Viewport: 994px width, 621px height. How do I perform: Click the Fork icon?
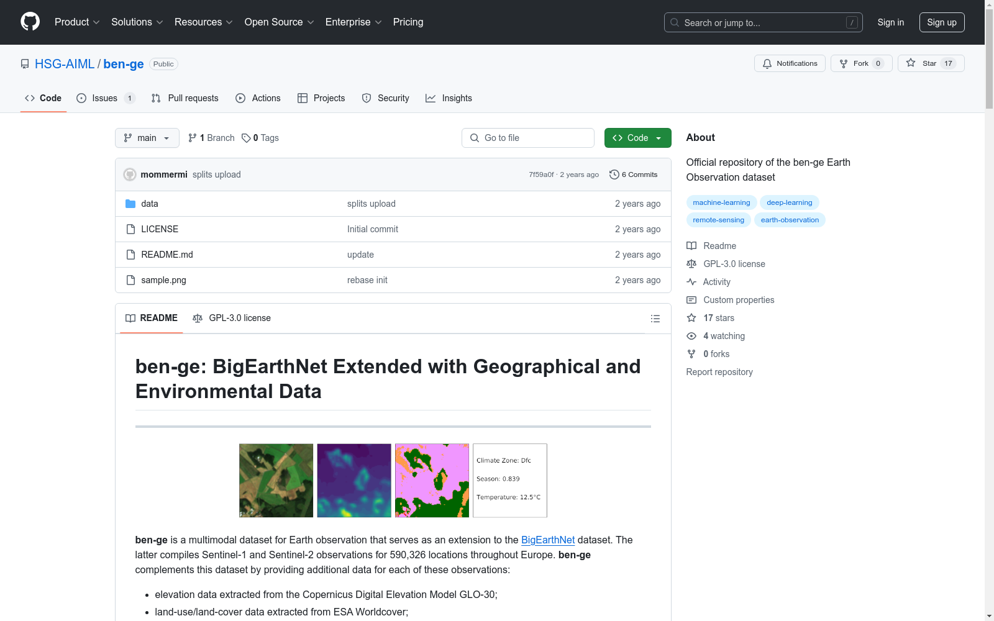click(x=844, y=63)
